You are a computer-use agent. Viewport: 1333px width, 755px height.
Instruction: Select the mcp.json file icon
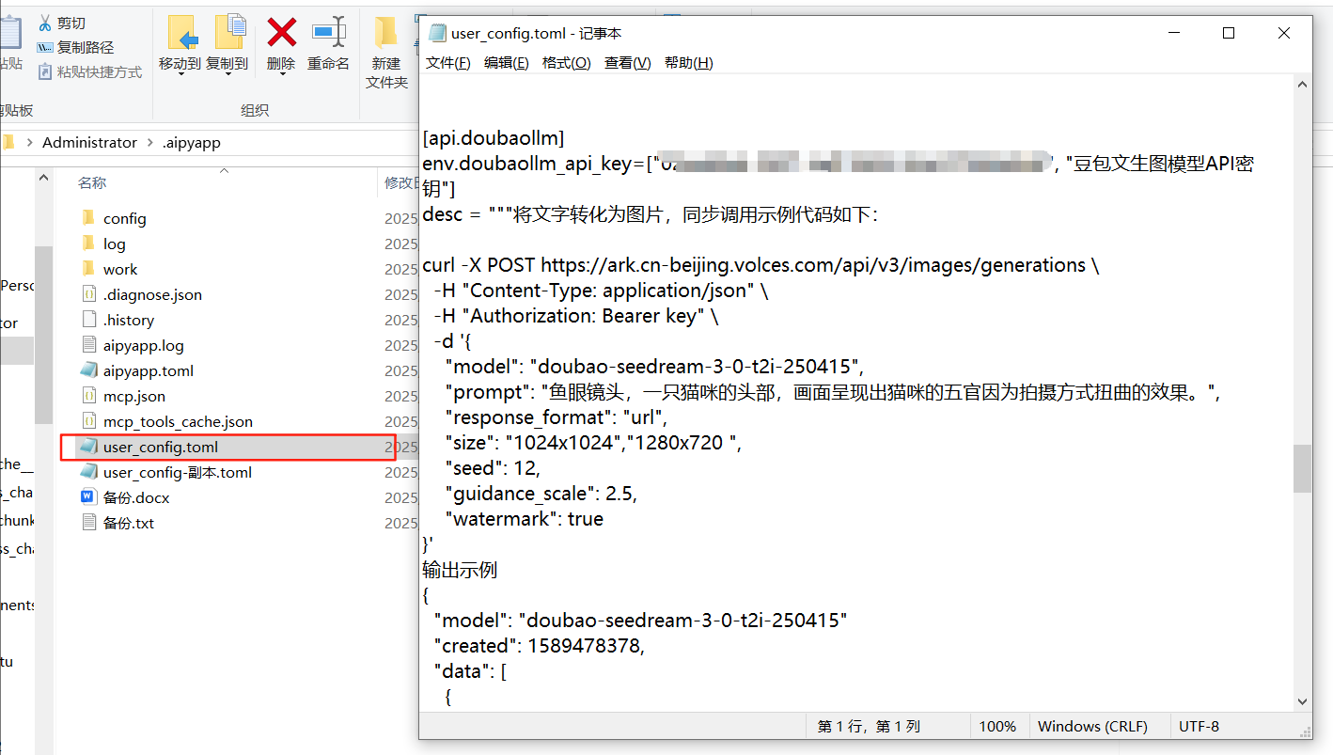point(88,396)
